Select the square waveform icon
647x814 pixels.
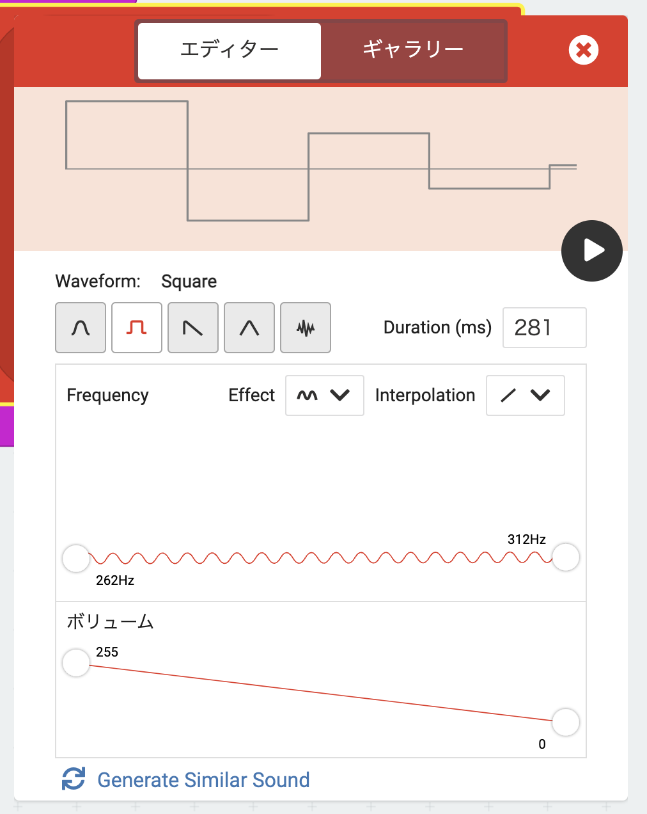pyautogui.click(x=137, y=328)
